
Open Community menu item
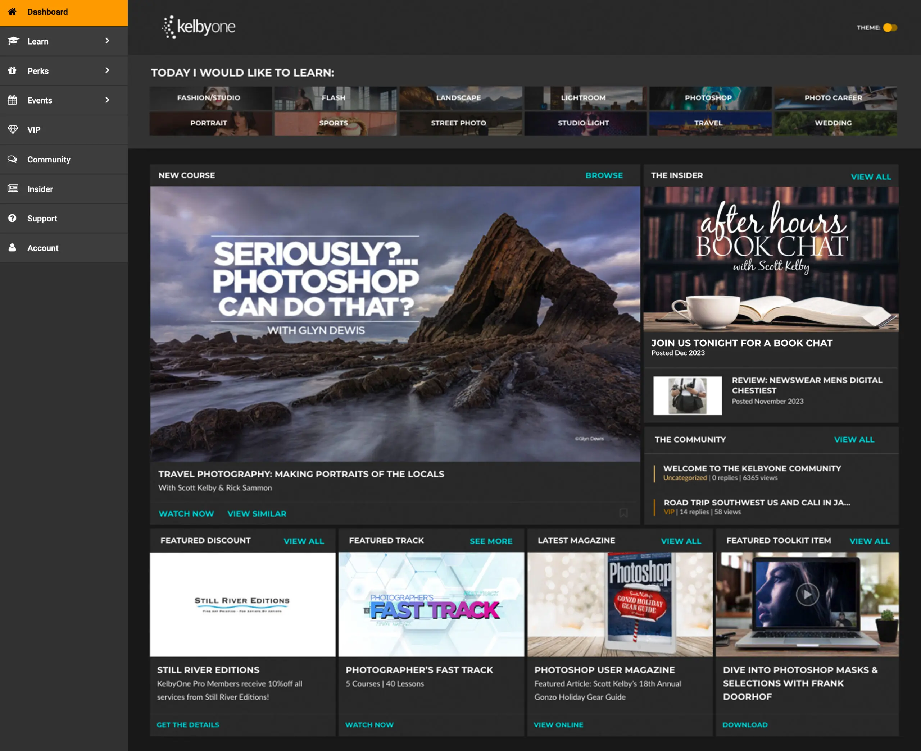(x=64, y=160)
